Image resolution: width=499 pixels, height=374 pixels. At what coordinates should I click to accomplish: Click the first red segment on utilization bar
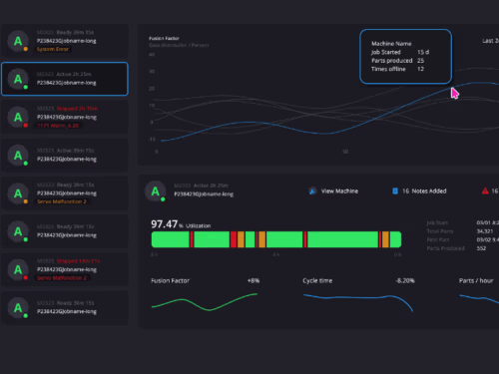pyautogui.click(x=192, y=239)
